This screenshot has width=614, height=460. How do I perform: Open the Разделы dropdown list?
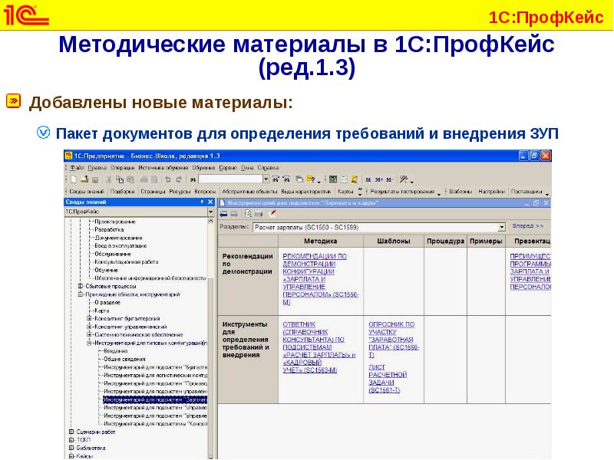(502, 227)
